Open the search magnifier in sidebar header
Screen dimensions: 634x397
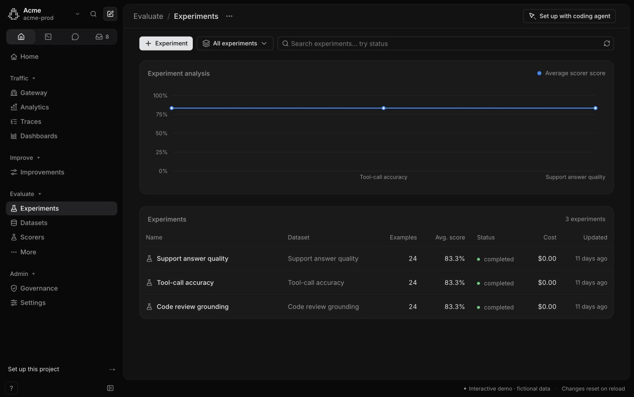click(93, 14)
